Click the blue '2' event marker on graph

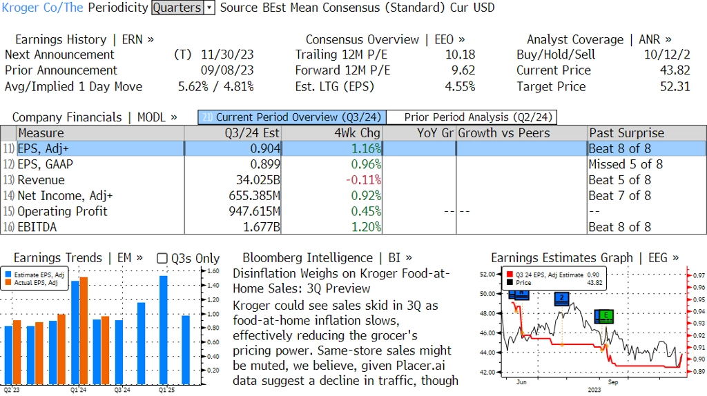tap(561, 299)
